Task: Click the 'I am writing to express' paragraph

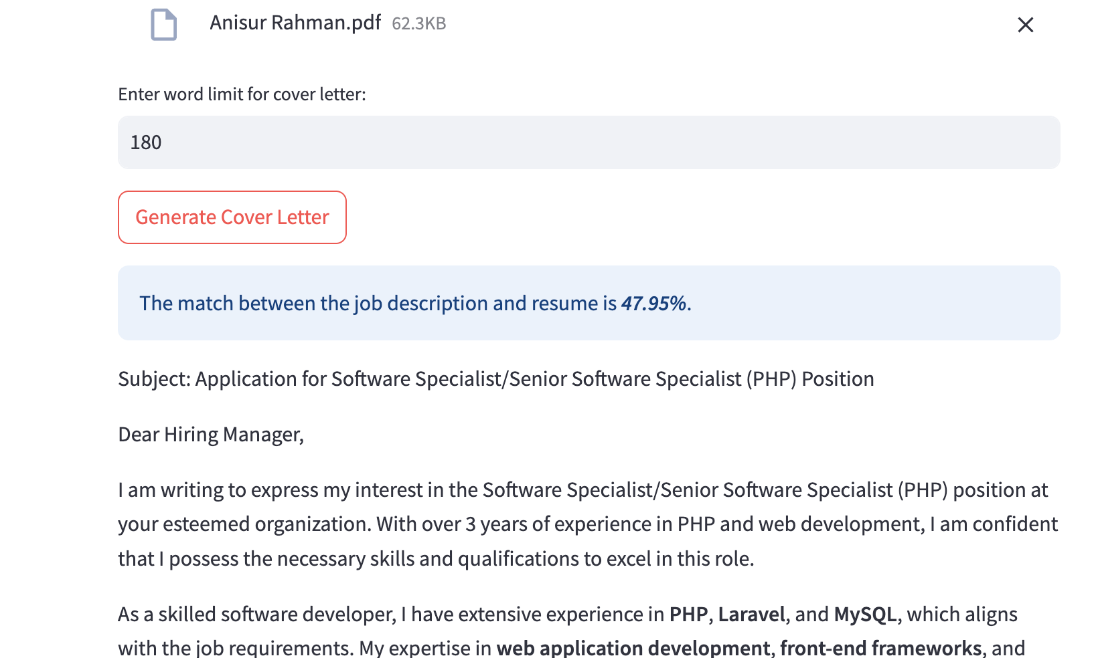Action: 582,524
